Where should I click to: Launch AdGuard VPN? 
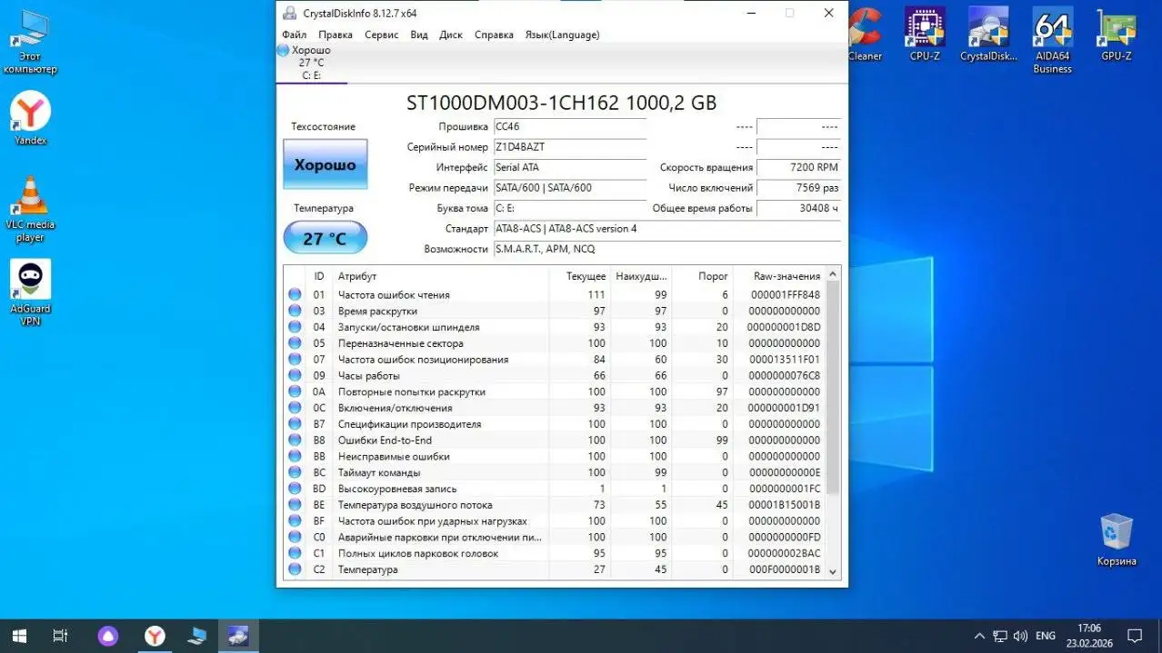point(30,277)
